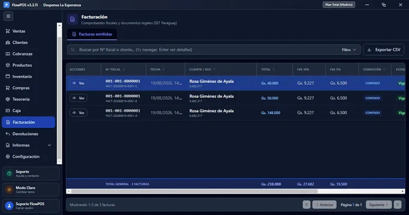Click horizontal scrollbar right arrow

403,191
